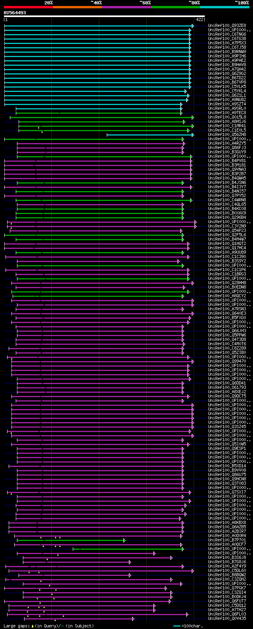Select label UniRef100_C5YLK5
The image size is (253, 629).
tap(227, 87)
